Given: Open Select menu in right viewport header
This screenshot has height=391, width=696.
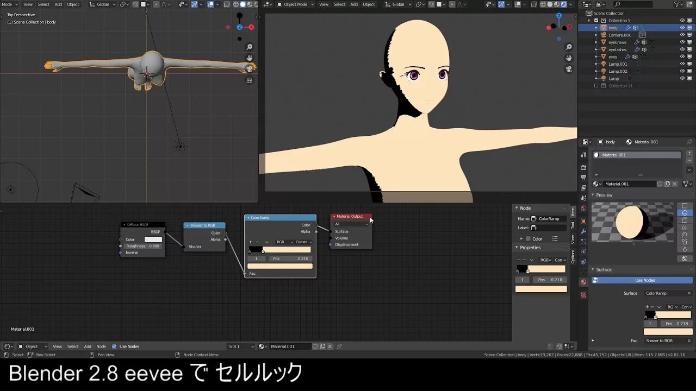Looking at the screenshot, I should pyautogui.click(x=339, y=4).
